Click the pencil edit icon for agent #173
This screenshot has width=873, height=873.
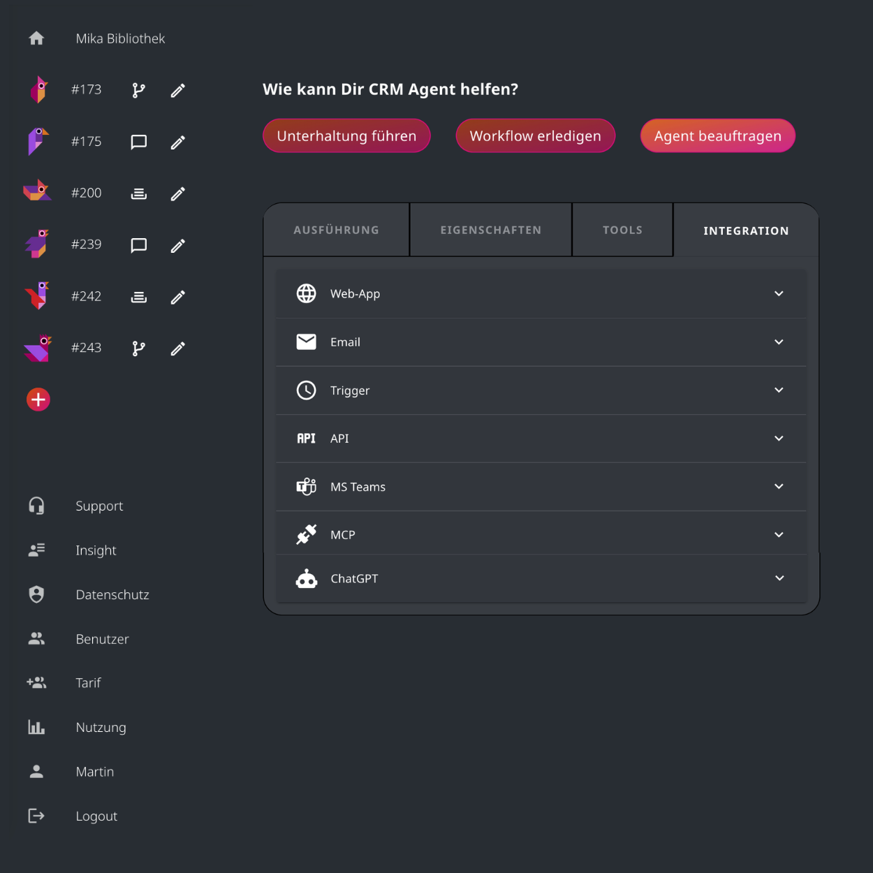click(x=178, y=90)
